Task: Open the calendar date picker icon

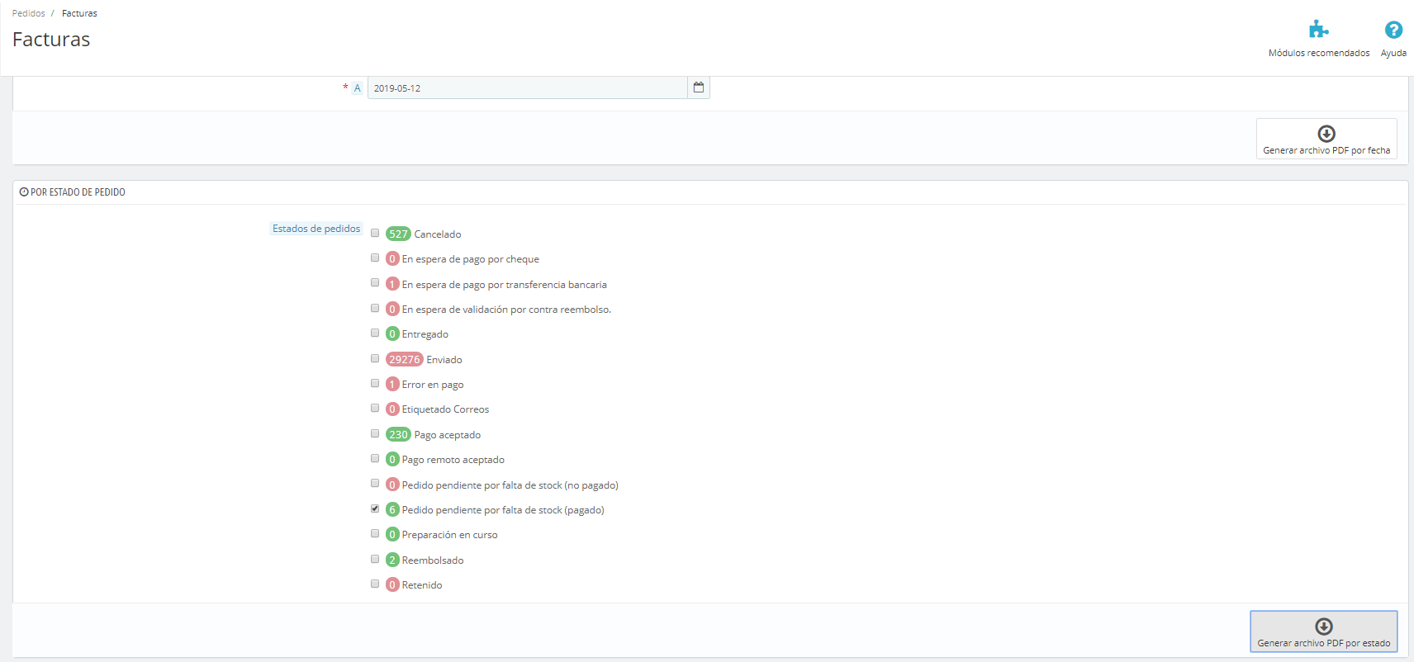Action: 699,87
